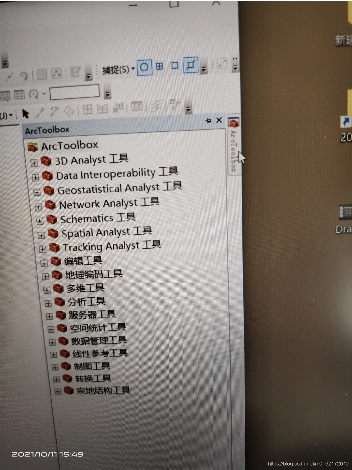352x470 pixels.
Task: Expand 地理编码工具 toolbox
Action: coord(45,276)
